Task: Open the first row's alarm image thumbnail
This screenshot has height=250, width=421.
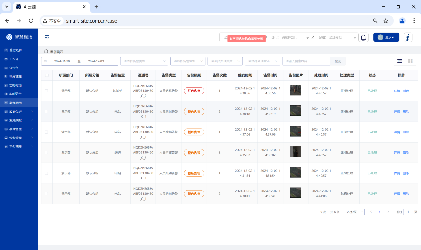Action: pyautogui.click(x=296, y=90)
